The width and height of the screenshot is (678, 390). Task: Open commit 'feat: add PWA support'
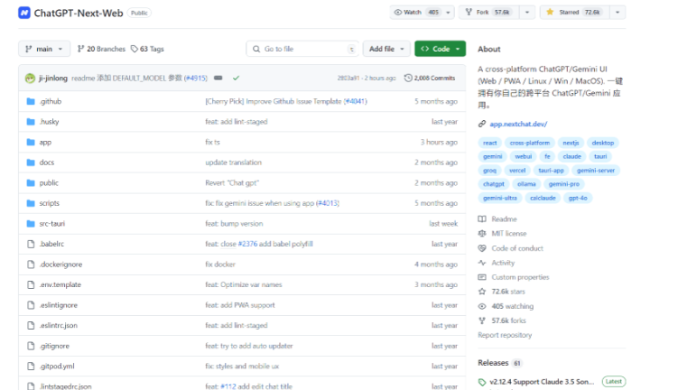pos(240,305)
